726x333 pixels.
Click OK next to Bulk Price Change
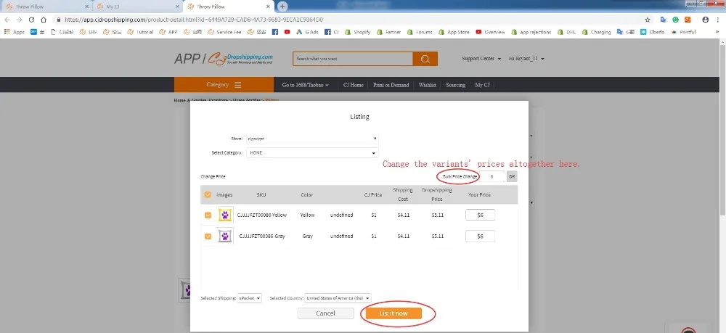pyautogui.click(x=512, y=176)
